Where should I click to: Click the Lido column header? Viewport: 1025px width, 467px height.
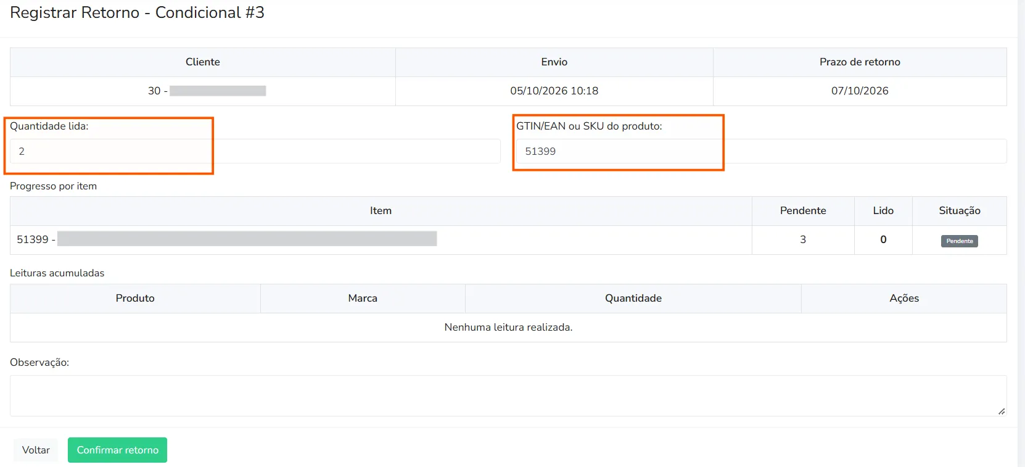tap(883, 210)
